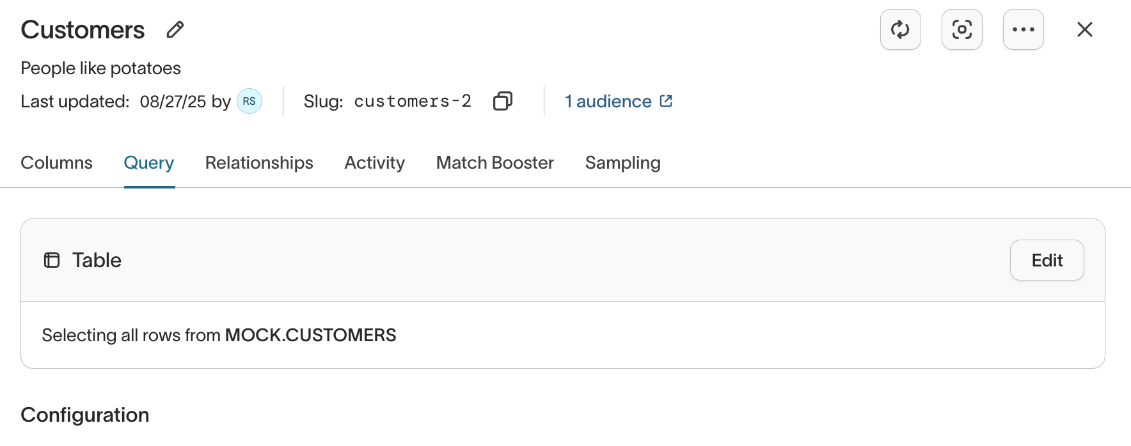Click the People like potatoes description
This screenshot has width=1131, height=446.
[x=100, y=68]
